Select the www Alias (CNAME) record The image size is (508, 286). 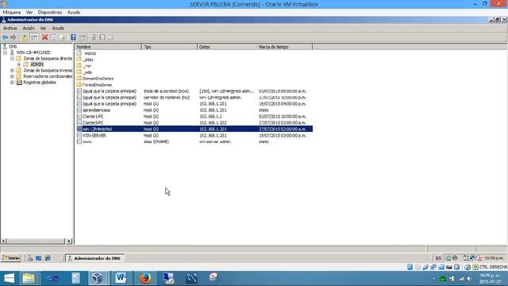pos(194,141)
